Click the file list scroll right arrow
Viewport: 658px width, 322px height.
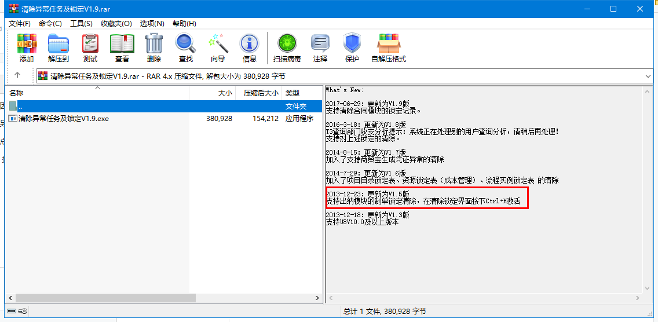(317, 298)
